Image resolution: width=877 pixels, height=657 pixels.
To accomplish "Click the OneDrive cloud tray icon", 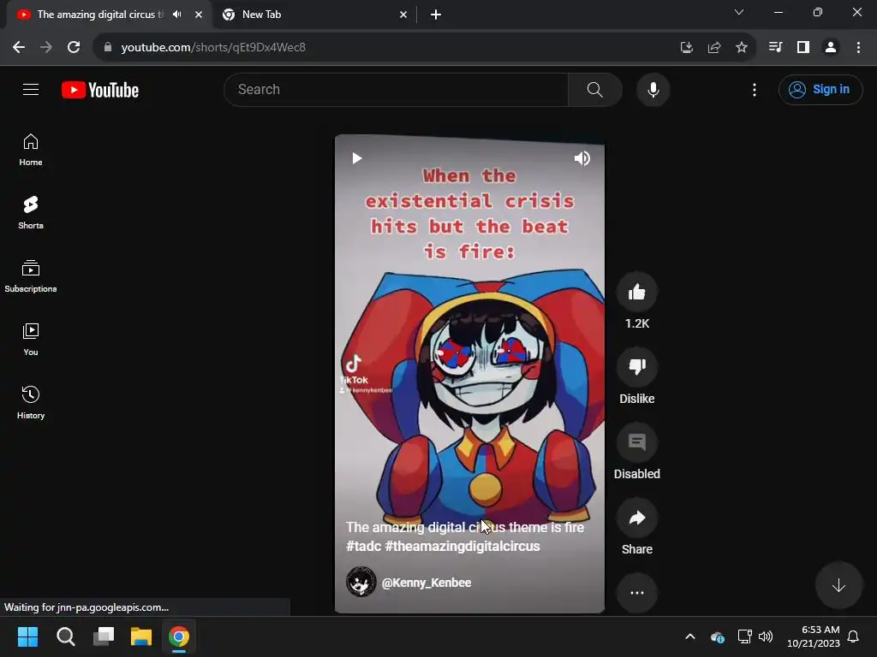I will pos(717,636).
